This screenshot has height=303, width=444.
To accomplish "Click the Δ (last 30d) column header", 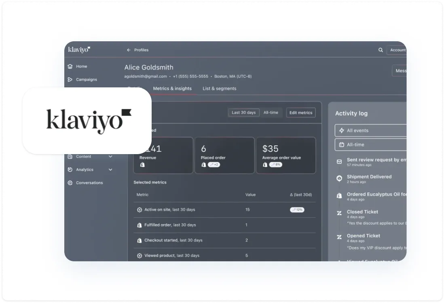I will click(x=301, y=195).
